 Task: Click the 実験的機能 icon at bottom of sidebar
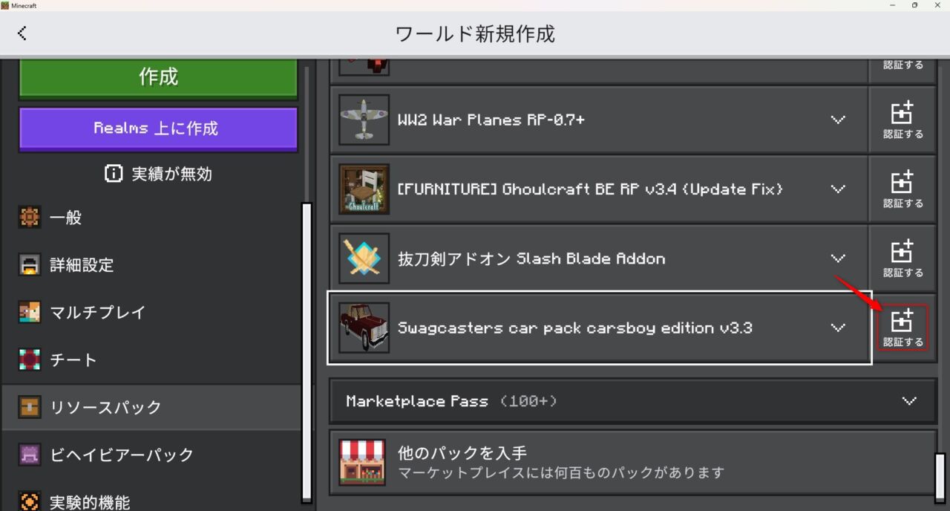click(x=29, y=502)
